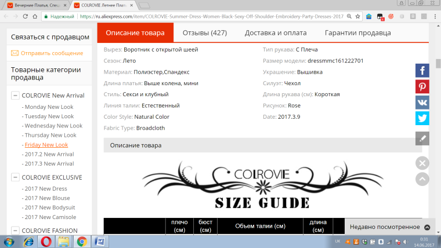Click the address bar URL field
The image size is (441, 248).
pos(211,17)
